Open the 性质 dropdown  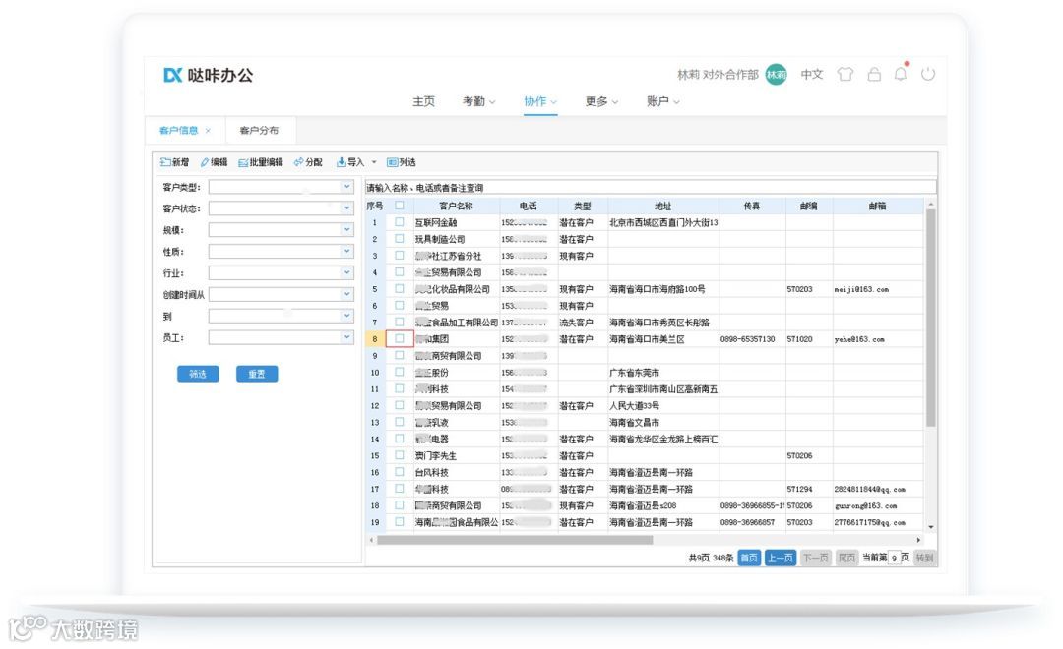347,252
